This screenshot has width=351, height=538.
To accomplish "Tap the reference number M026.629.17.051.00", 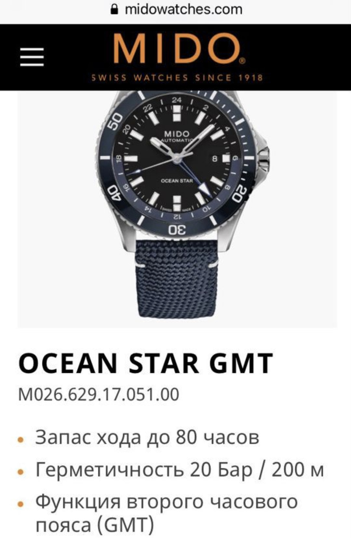I will coord(98,395).
